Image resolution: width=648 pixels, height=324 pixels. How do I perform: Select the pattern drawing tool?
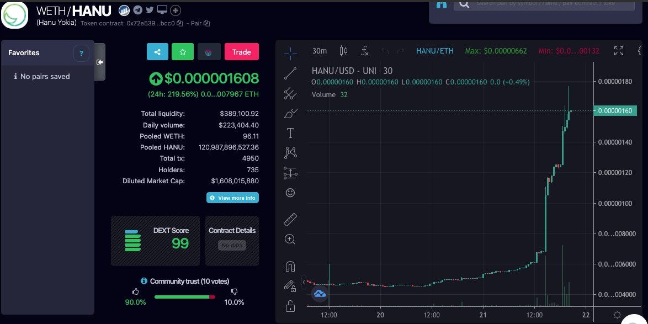[x=290, y=153]
